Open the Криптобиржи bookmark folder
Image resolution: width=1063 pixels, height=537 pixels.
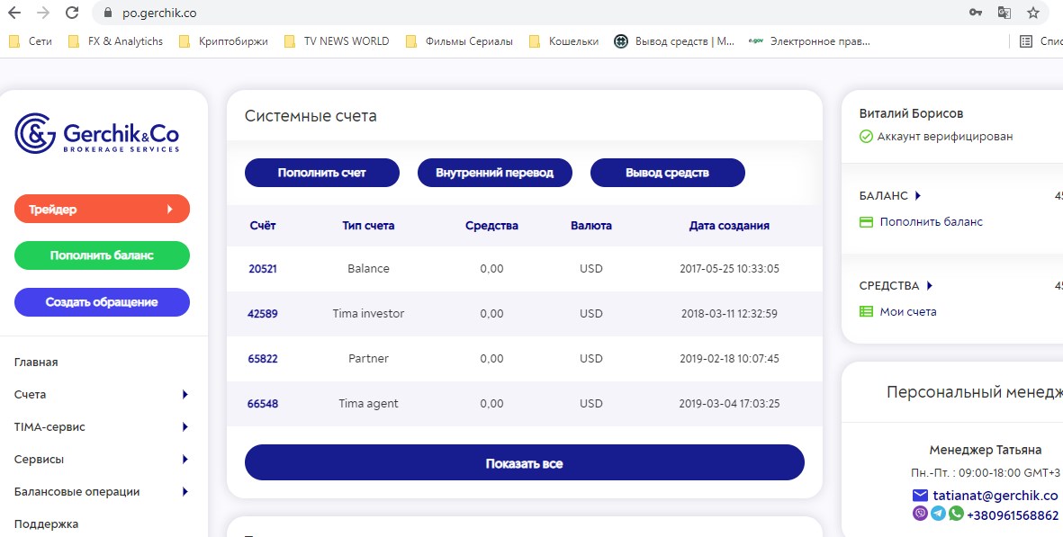point(224,41)
